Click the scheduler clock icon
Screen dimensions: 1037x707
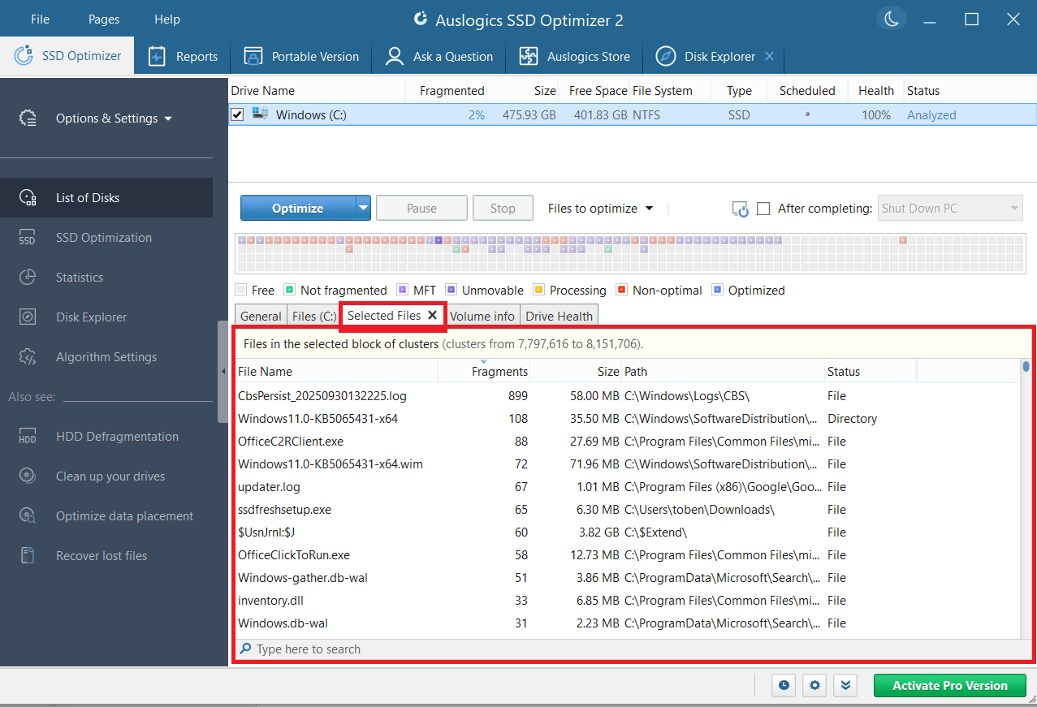(x=783, y=685)
